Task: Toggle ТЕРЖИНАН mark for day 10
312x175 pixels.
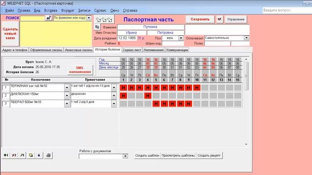Action: tap(197, 87)
